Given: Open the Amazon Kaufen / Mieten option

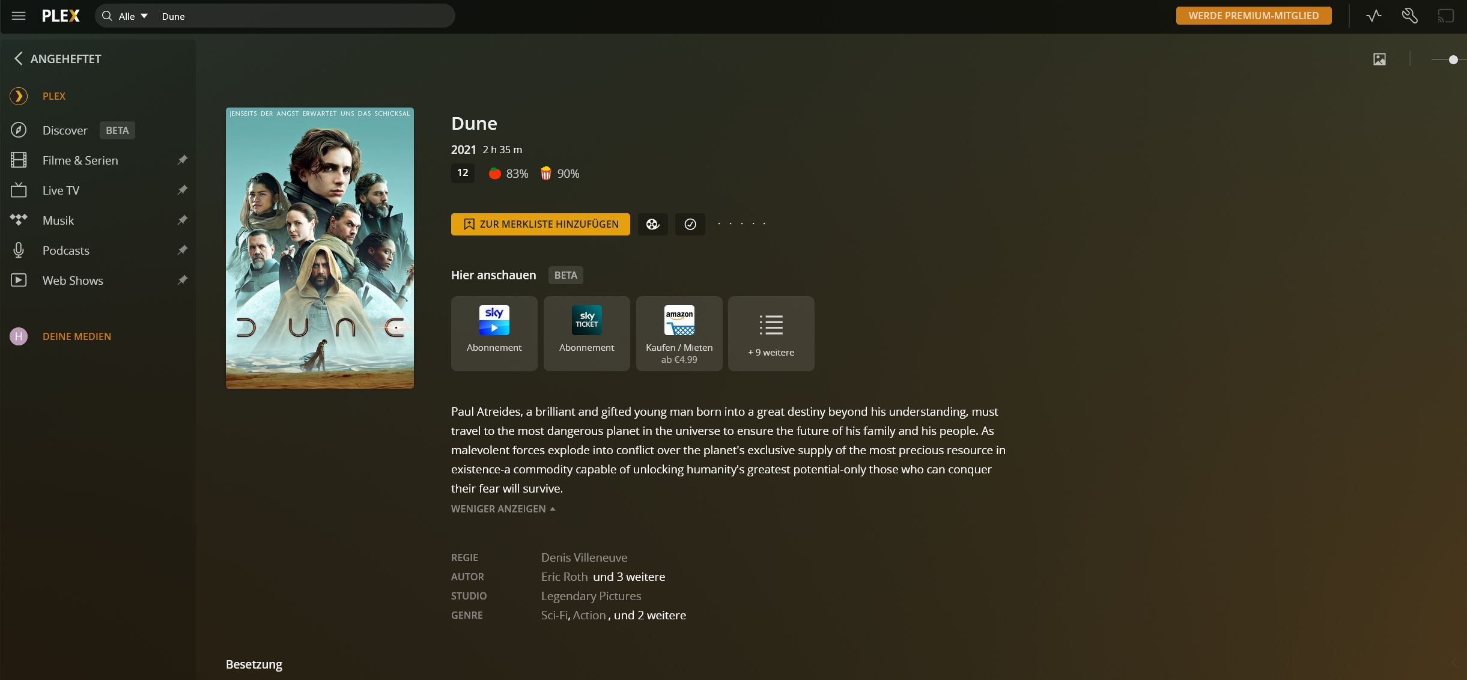Looking at the screenshot, I should (679, 333).
